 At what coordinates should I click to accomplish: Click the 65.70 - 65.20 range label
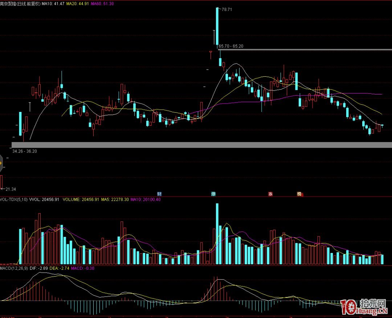tap(231, 46)
